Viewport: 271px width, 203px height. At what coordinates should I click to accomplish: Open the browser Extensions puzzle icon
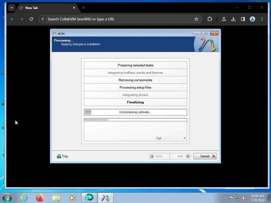[210, 19]
